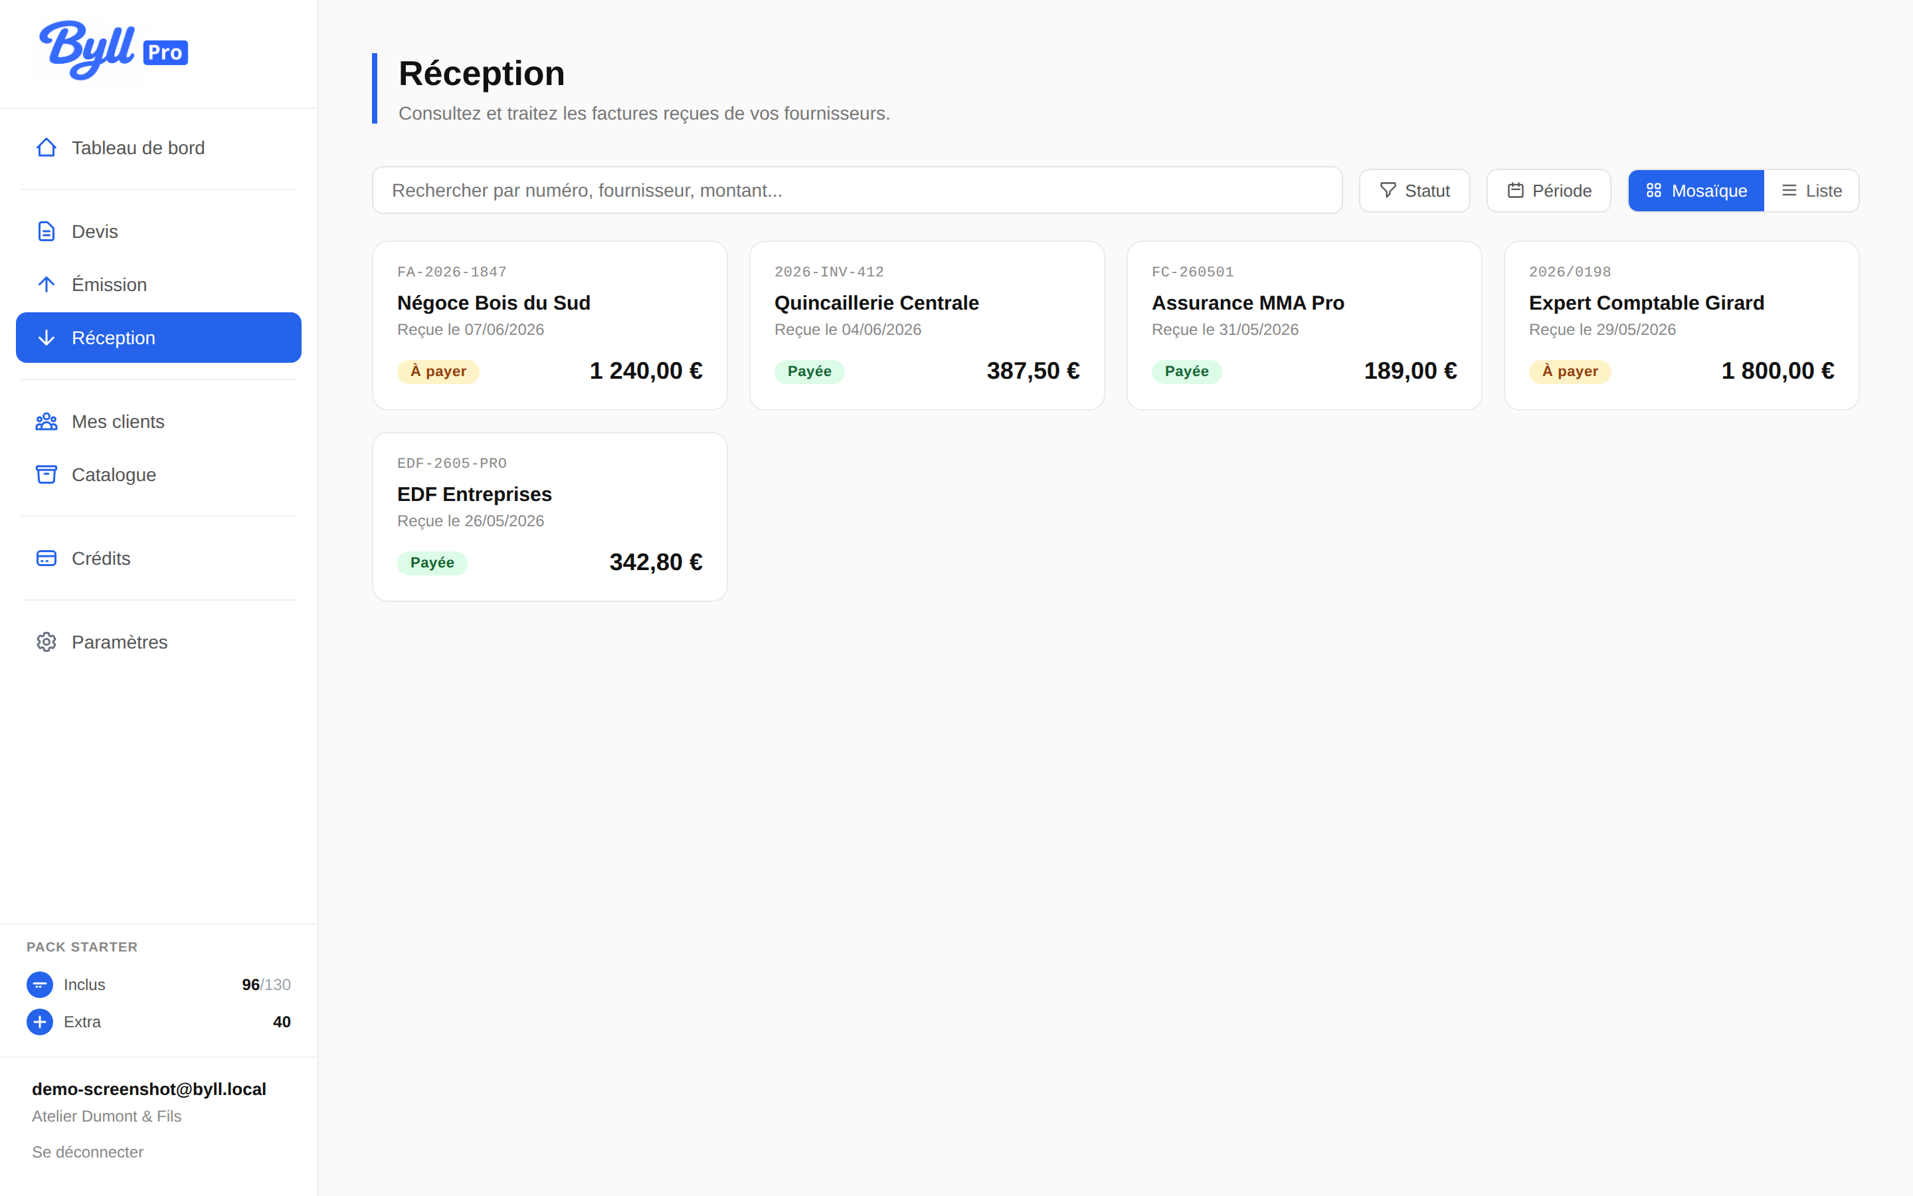Switch to Mosaïque view
Screen dimensions: 1913x1196
[x=1696, y=191]
